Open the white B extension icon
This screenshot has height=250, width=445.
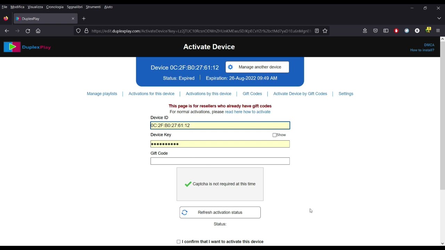(x=417, y=31)
